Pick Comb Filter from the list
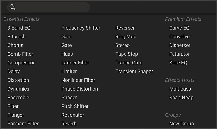The width and height of the screenshot is (217, 129). pos(20,54)
